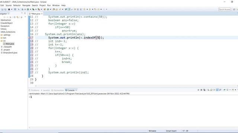Viewport: 238px width, 133px height.
Task: Open the Search menu
Action: pos(35,5)
